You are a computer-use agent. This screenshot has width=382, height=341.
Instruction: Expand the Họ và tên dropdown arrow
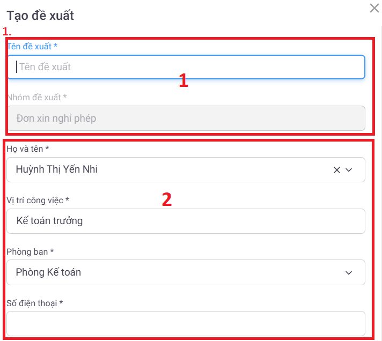click(349, 170)
